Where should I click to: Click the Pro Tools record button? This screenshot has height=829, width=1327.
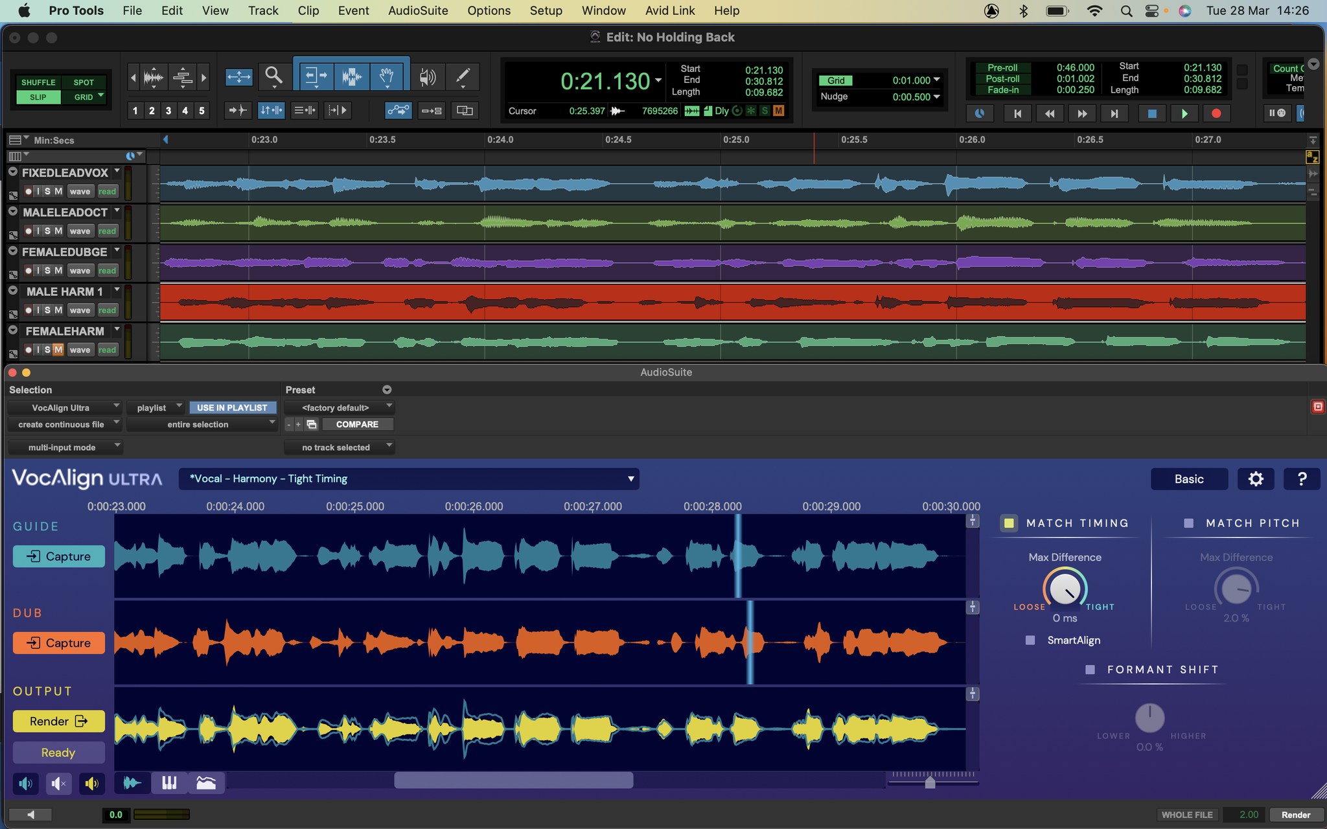tap(1216, 113)
